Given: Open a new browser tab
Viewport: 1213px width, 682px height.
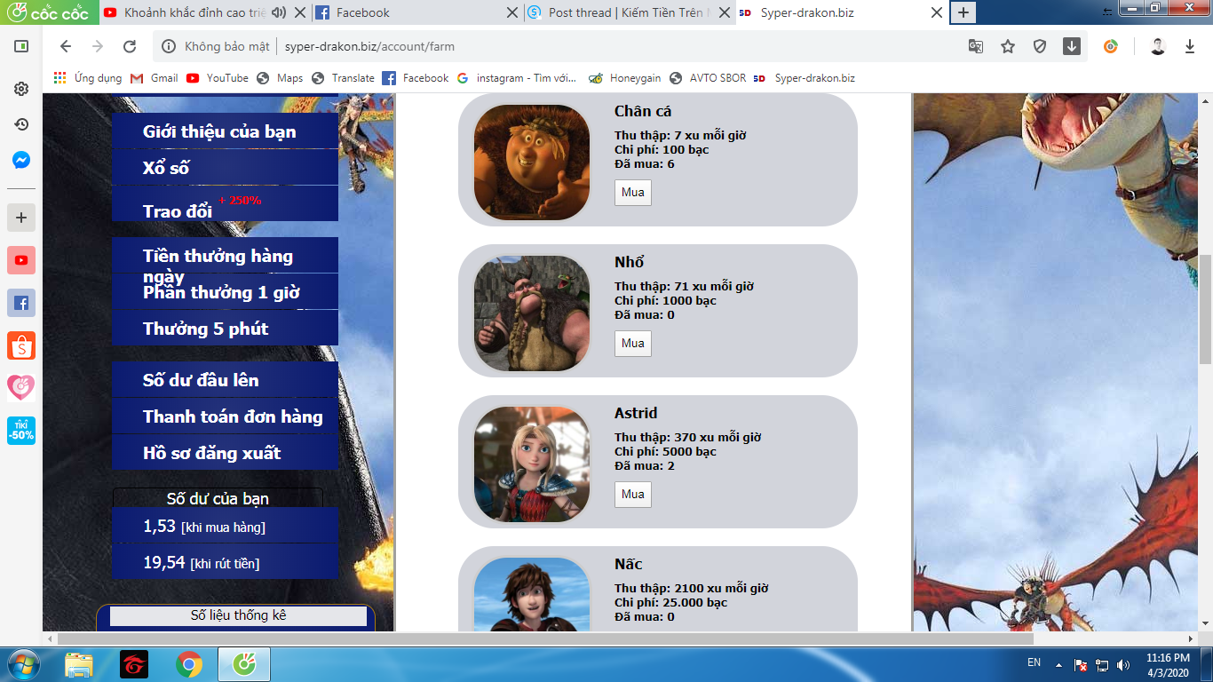Looking at the screenshot, I should [x=963, y=12].
